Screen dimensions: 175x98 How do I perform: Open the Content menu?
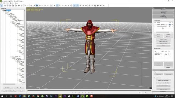12,3
